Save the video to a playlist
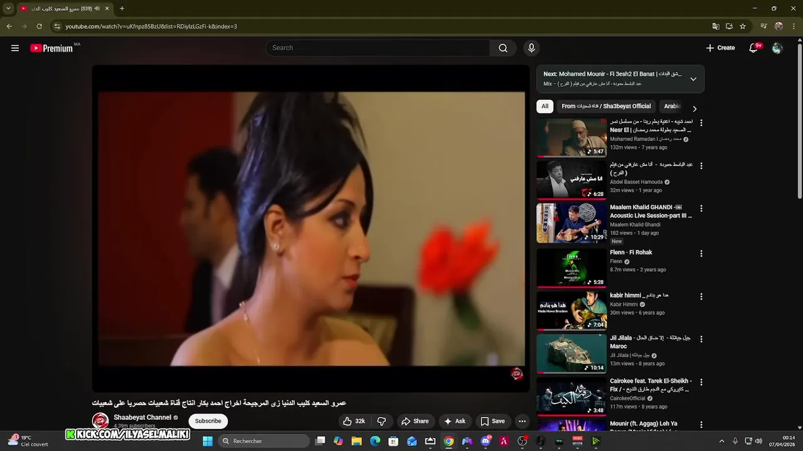The image size is (803, 451). click(x=492, y=422)
